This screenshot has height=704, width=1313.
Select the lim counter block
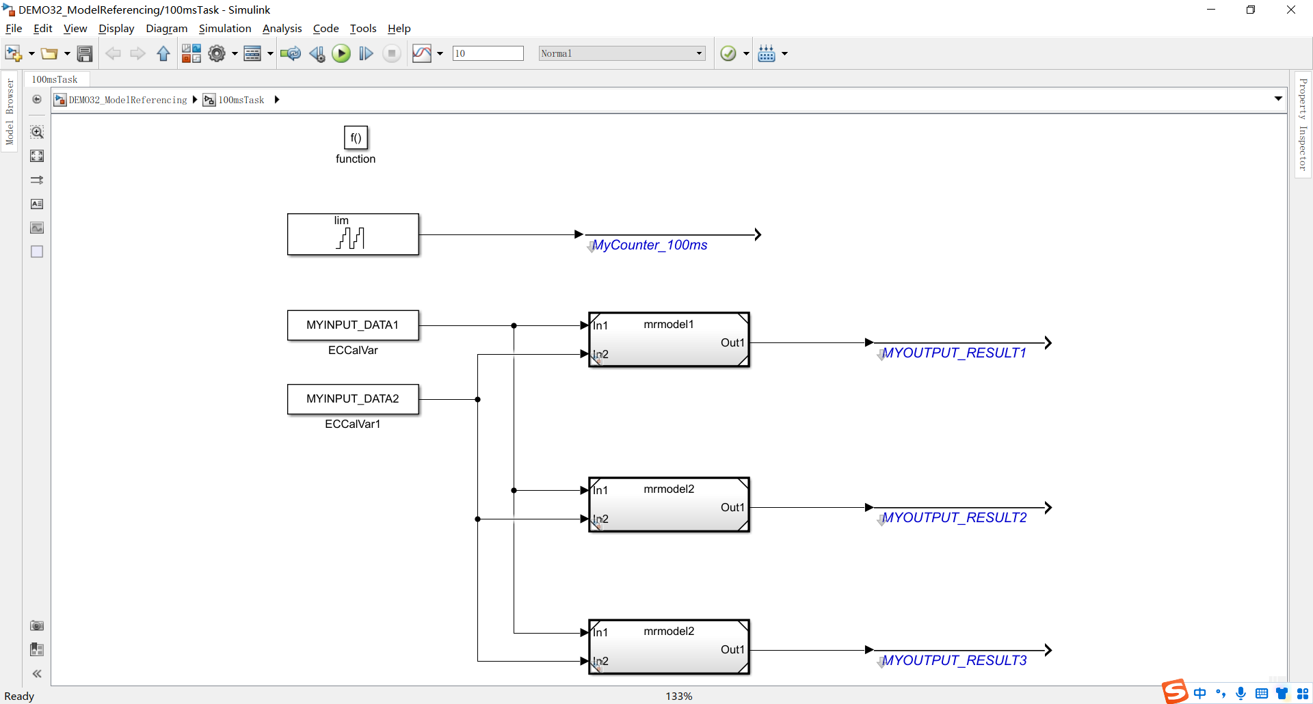pos(353,234)
